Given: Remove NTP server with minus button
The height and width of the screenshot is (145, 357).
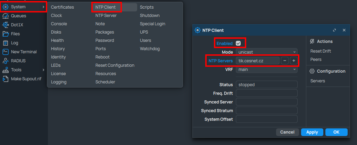Looking at the screenshot, I should click(x=285, y=61).
